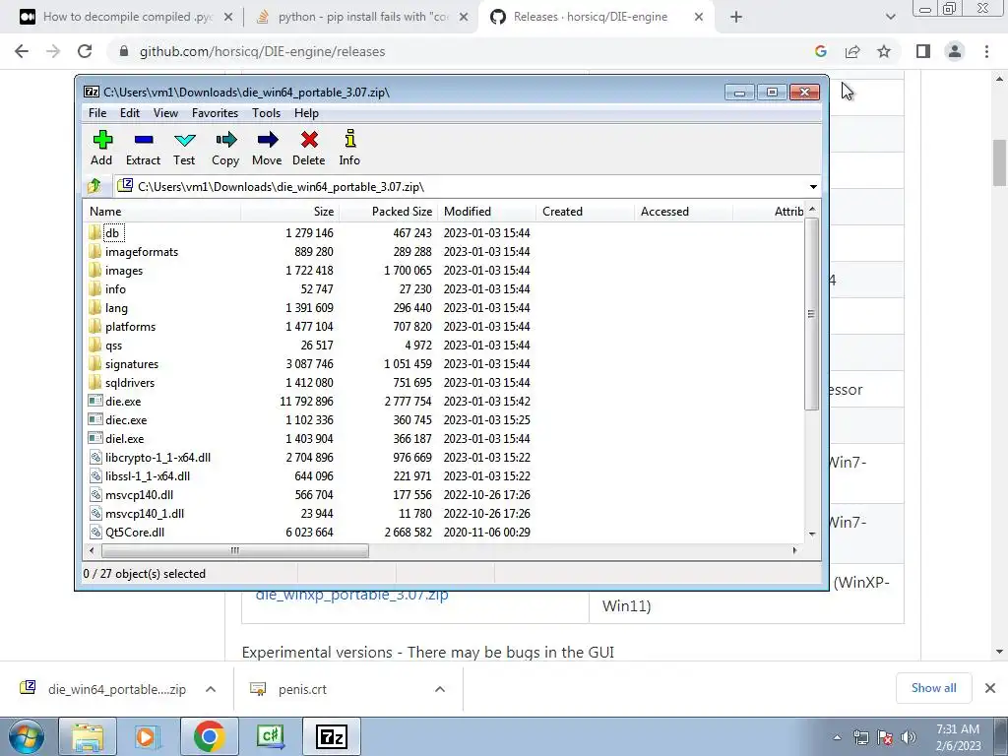Select the Copy toolbar icon
Screen dimensions: 1008x756
tap(225, 140)
